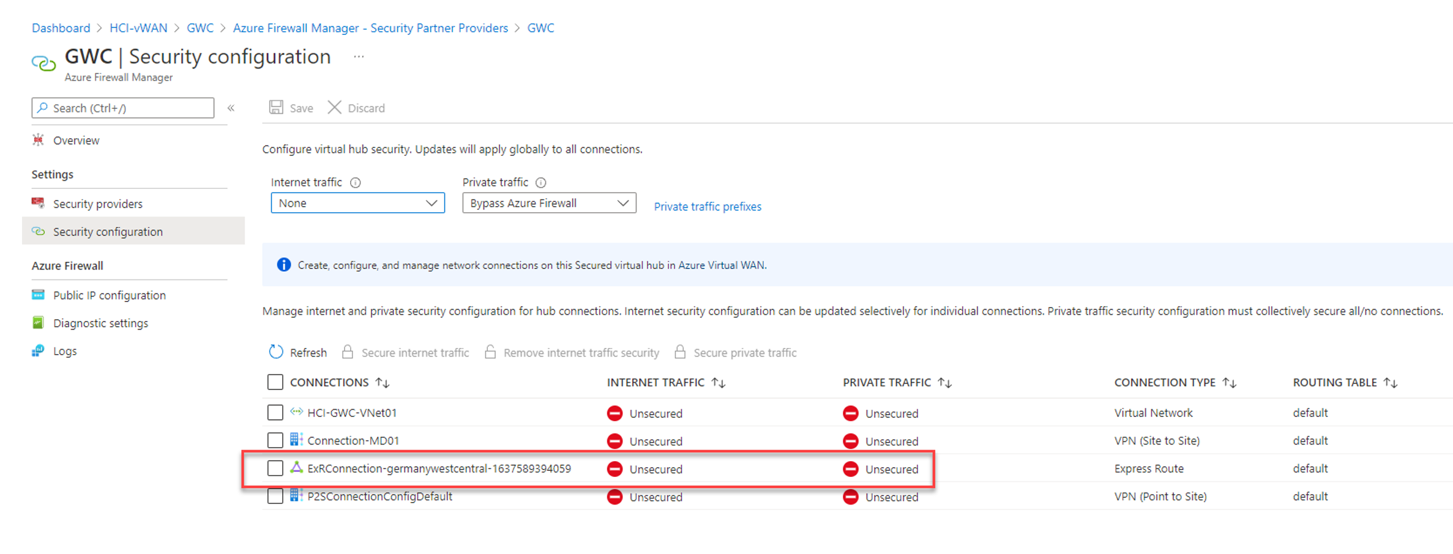Viewport: 1453px width, 554px height.
Task: Select the ExRConnection-germanywestcentral row checkbox
Action: click(x=275, y=468)
